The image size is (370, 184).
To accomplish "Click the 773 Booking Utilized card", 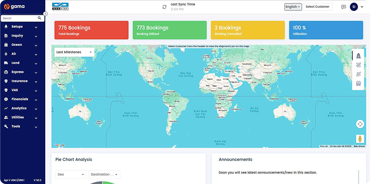I will pyautogui.click(x=170, y=30).
